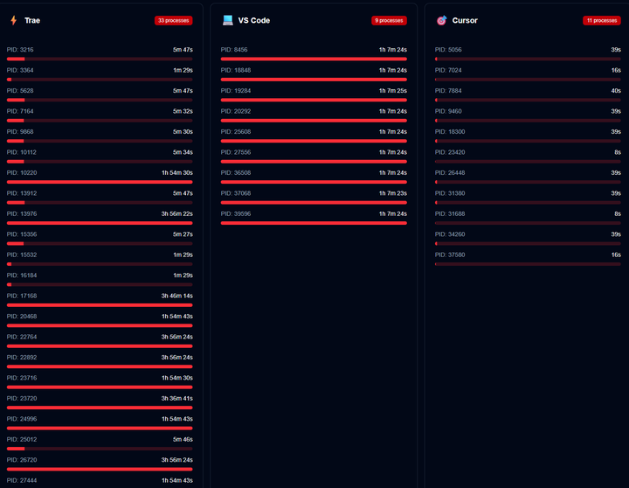Select PID: 18848 label
The image size is (629, 488).
(x=236, y=70)
